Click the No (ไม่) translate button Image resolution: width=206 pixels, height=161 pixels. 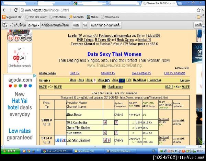pos(85,25)
